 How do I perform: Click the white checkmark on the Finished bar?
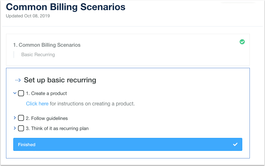pyautogui.click(x=235, y=144)
